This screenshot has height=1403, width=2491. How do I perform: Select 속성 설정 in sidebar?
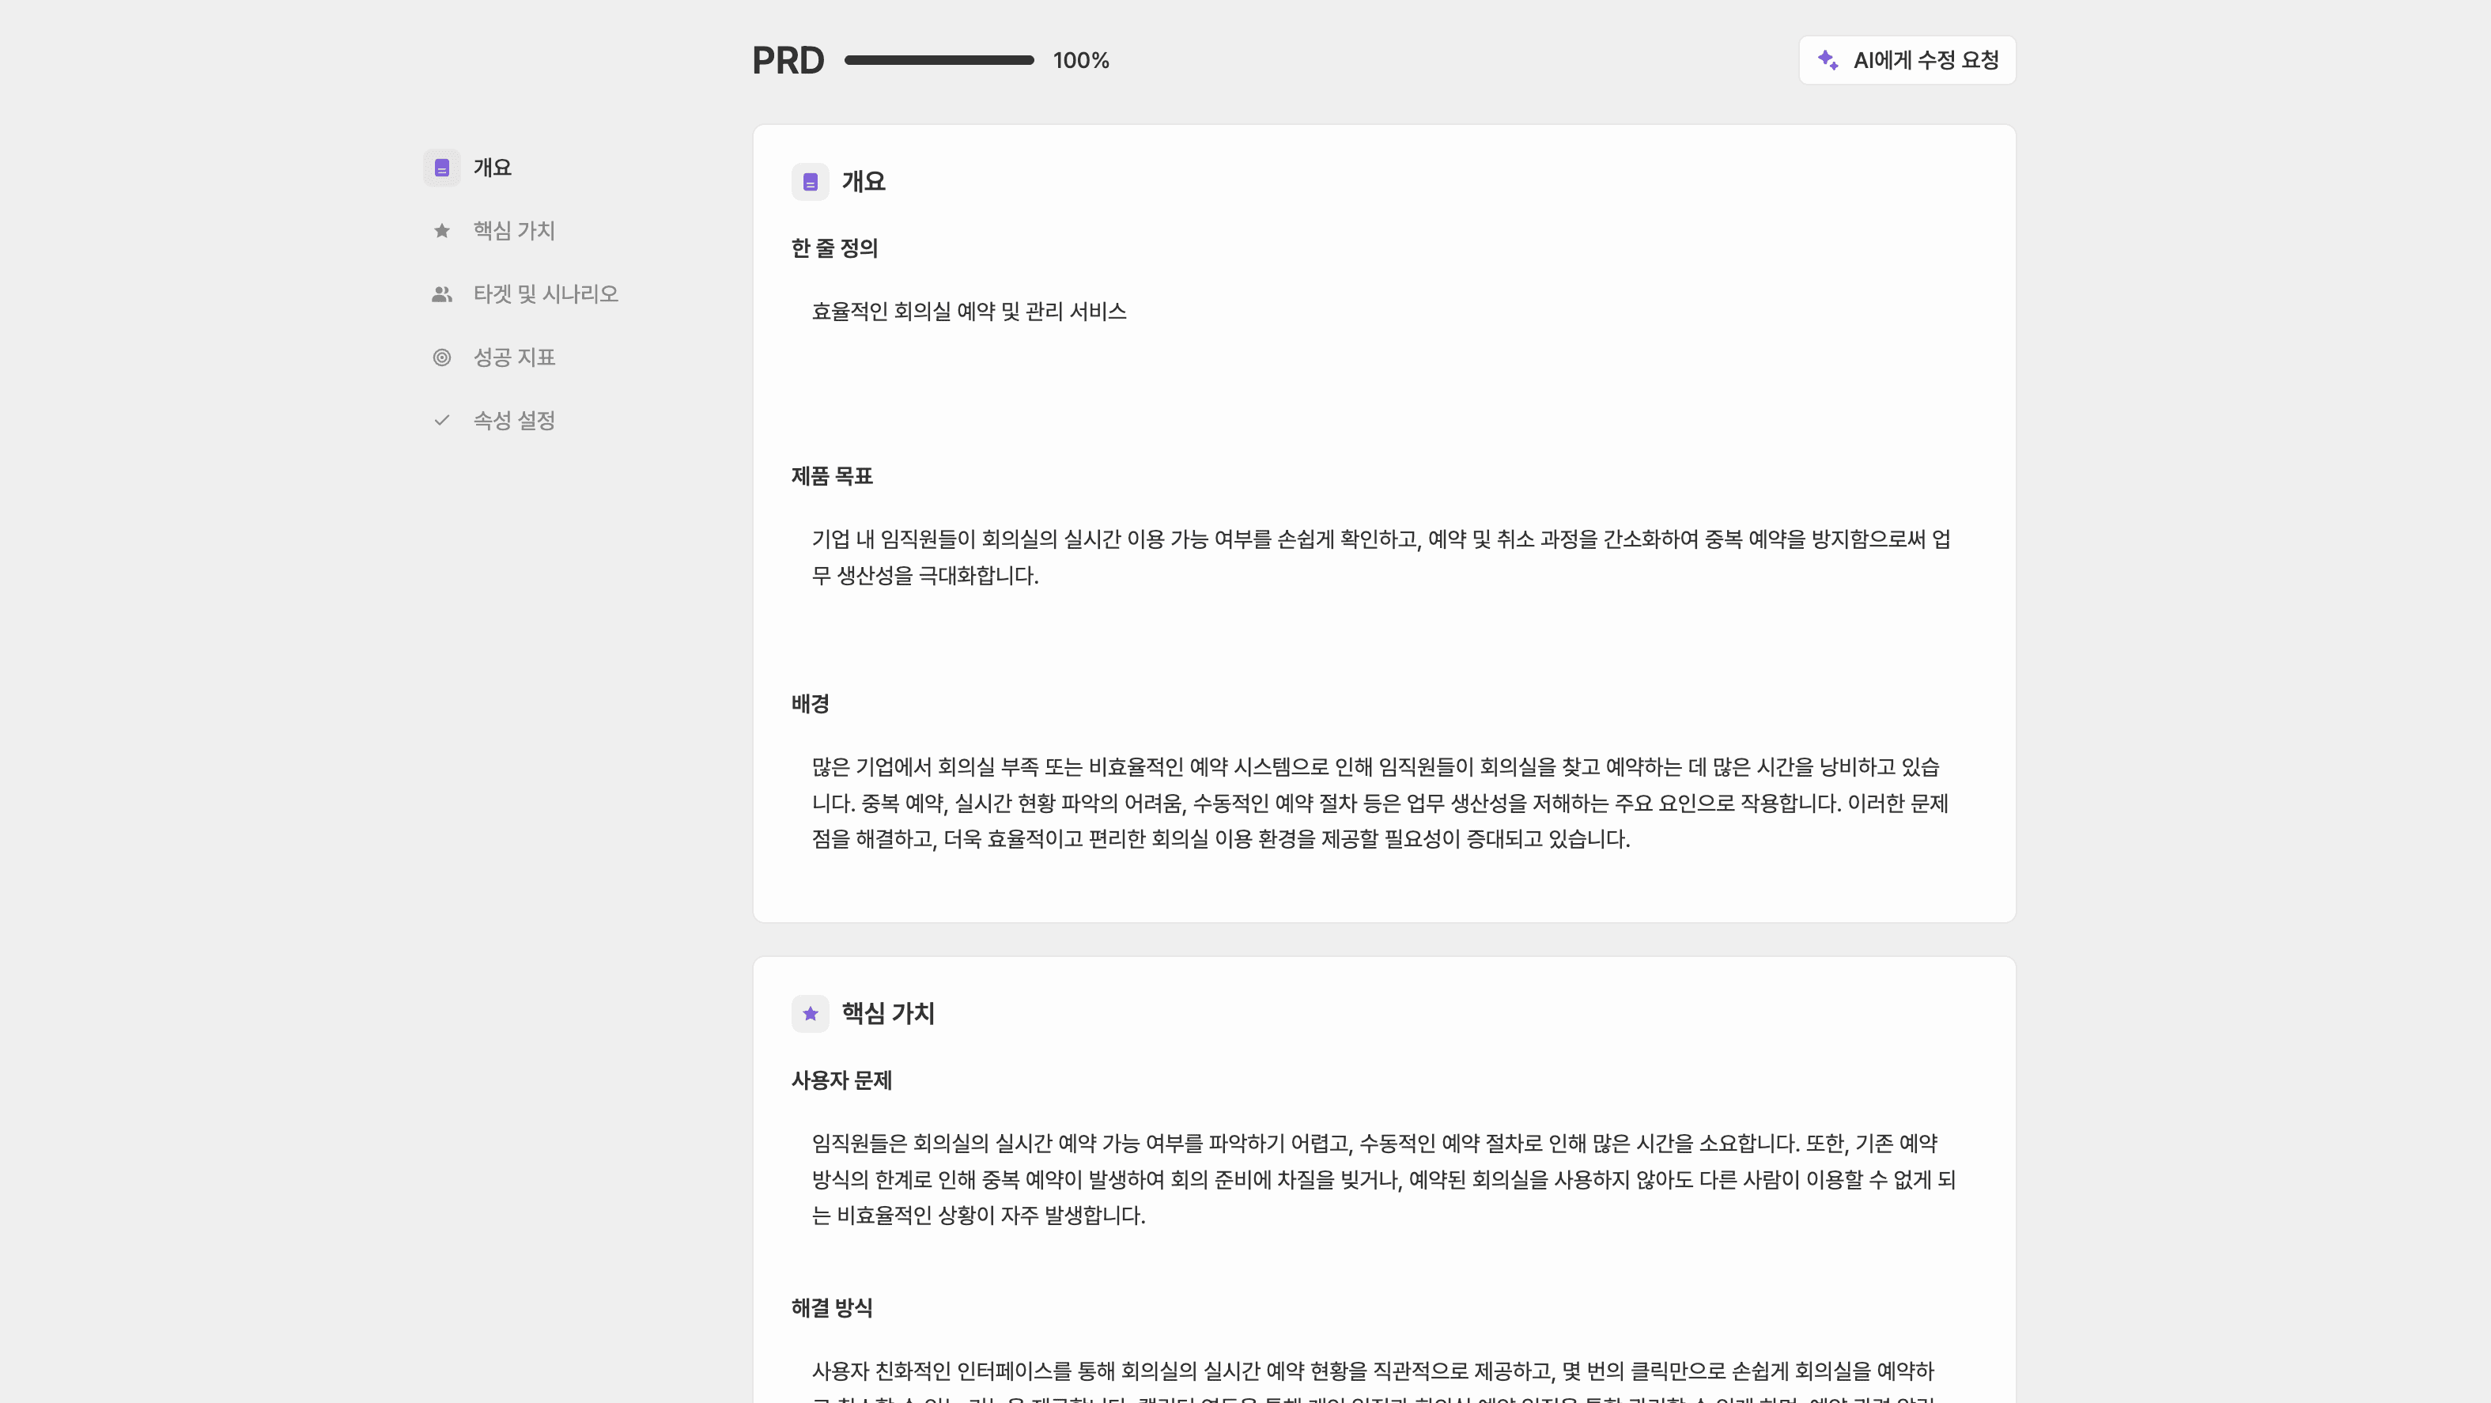[513, 421]
